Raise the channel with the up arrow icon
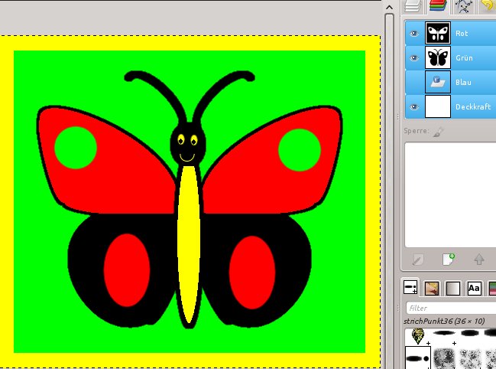The image size is (496, 369). click(479, 260)
